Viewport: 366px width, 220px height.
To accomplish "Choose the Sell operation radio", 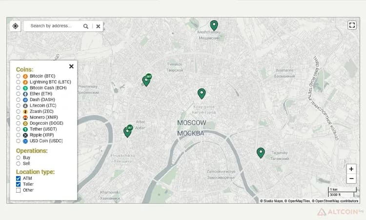I will click(18, 163).
